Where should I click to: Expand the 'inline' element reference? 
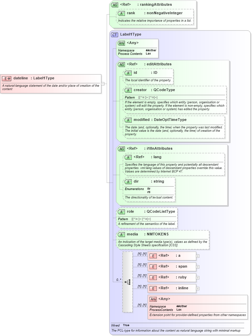click(x=197, y=289)
